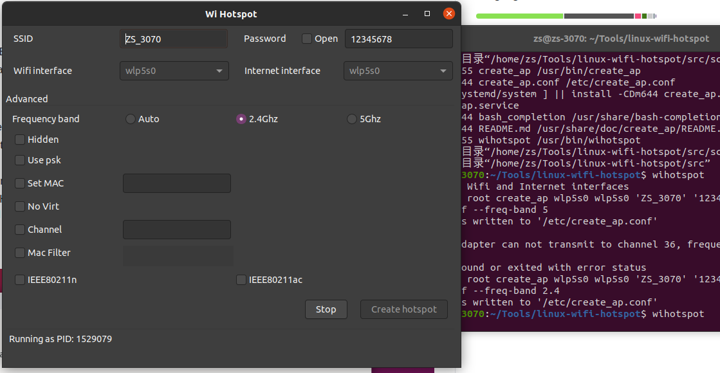Click the SSID input field
720x373 pixels.
[x=173, y=39]
